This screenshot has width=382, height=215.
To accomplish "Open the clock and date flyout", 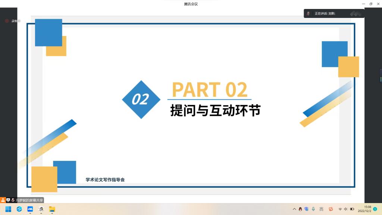I will pyautogui.click(x=364, y=209).
